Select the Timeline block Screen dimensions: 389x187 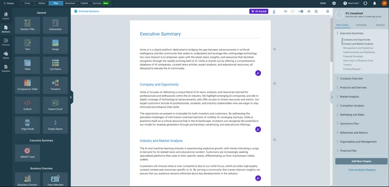point(55,85)
